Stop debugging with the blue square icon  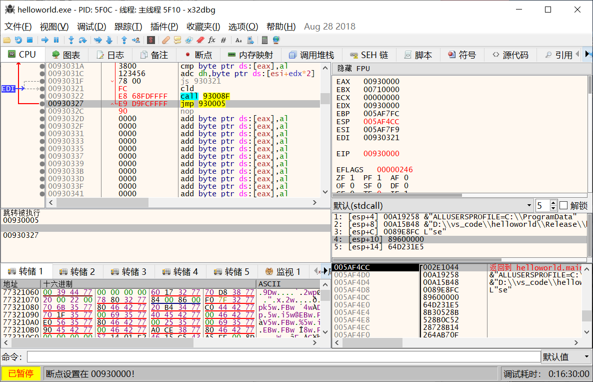coord(30,40)
